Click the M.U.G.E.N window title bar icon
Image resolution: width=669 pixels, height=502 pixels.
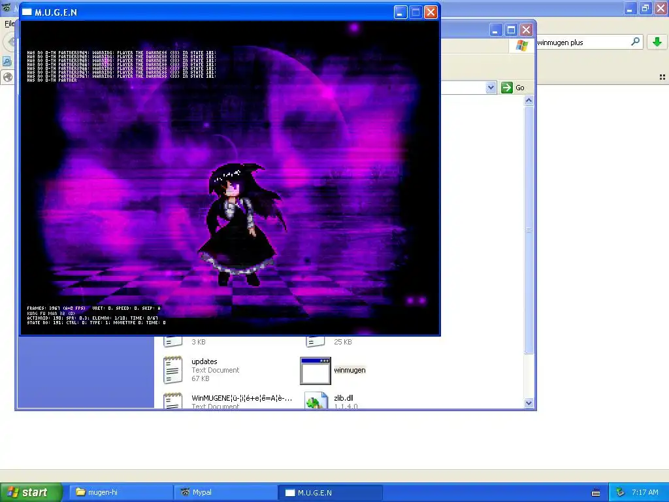pos(27,12)
